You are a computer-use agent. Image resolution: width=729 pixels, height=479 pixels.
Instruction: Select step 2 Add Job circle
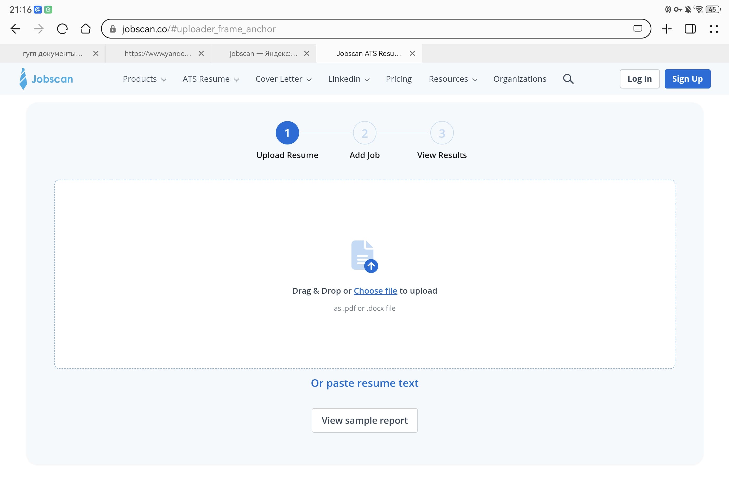click(x=364, y=133)
